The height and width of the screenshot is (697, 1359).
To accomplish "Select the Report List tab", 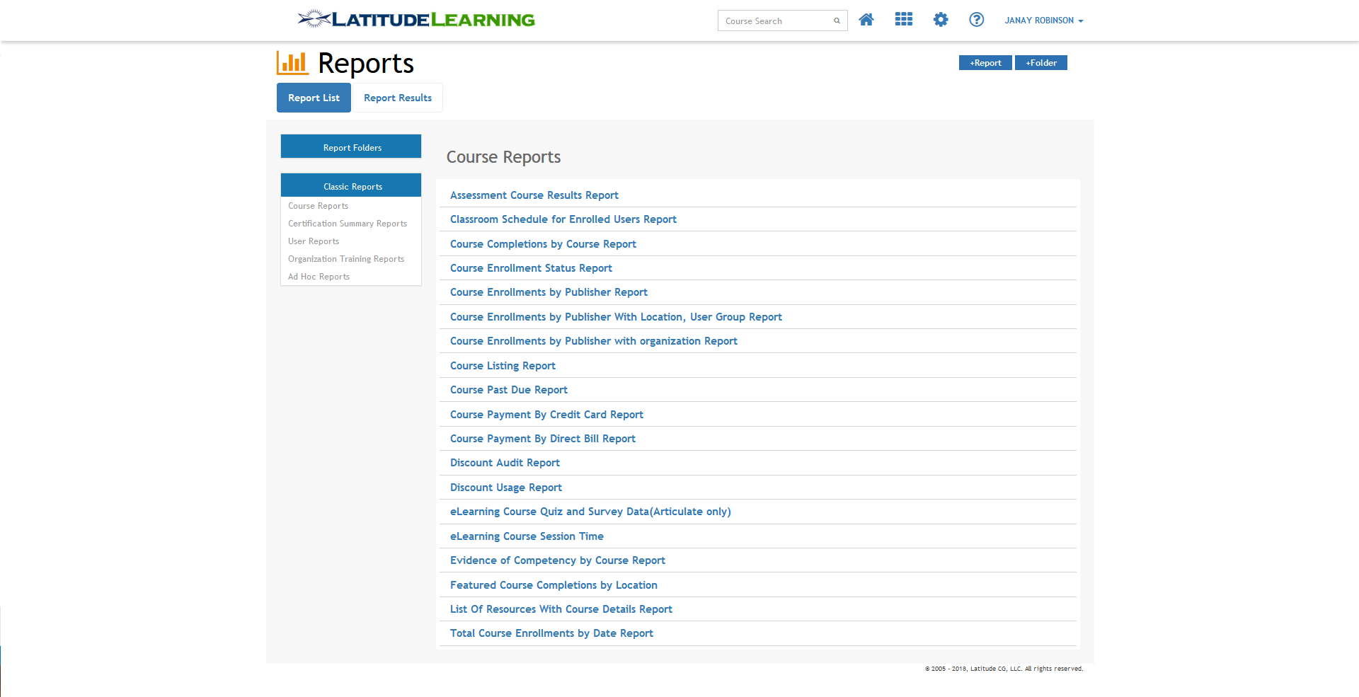I will (x=314, y=97).
